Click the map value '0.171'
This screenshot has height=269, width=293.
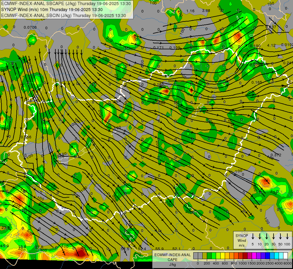pyautogui.click(x=158, y=48)
